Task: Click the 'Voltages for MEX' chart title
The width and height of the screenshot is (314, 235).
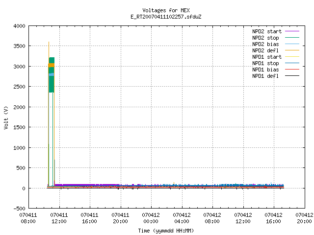Action: [166, 10]
